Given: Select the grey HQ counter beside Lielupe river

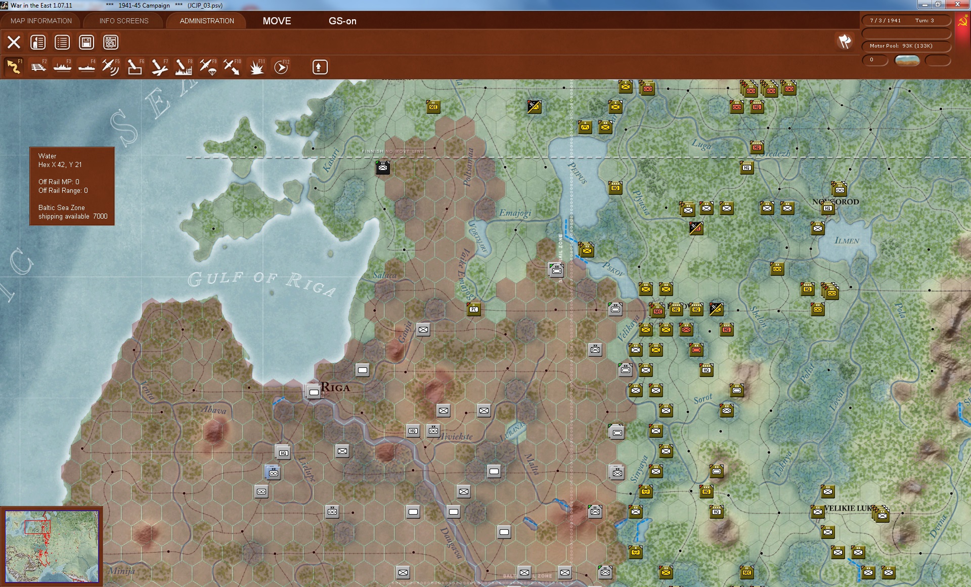Looking at the screenshot, I should coord(283,452).
